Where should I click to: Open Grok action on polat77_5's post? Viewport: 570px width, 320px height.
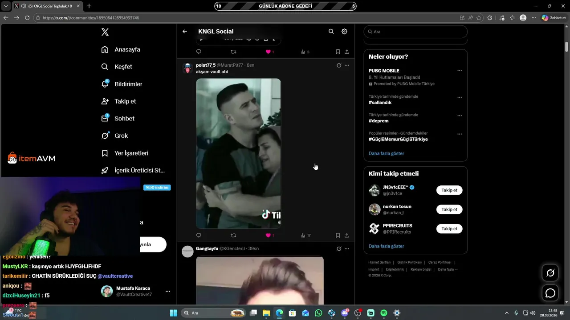(339, 65)
